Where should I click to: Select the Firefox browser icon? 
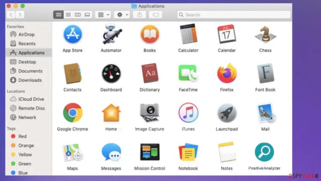[x=227, y=73]
